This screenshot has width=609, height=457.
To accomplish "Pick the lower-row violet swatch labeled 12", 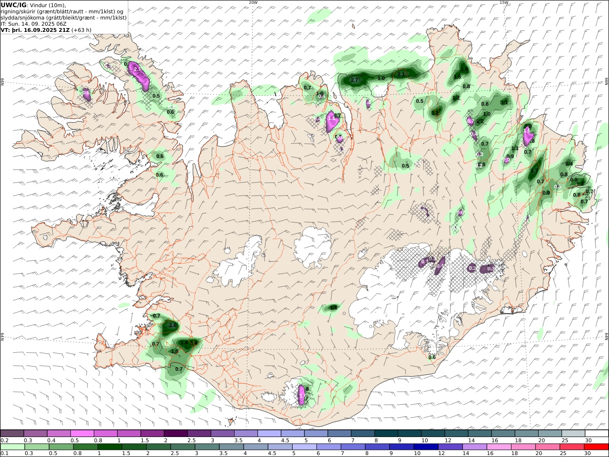I will (x=450, y=447).
